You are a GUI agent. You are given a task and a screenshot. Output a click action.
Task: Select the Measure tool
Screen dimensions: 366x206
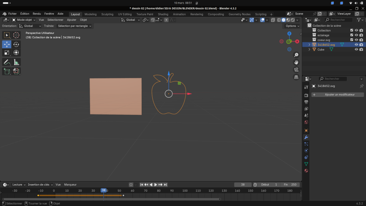(x=16, y=62)
